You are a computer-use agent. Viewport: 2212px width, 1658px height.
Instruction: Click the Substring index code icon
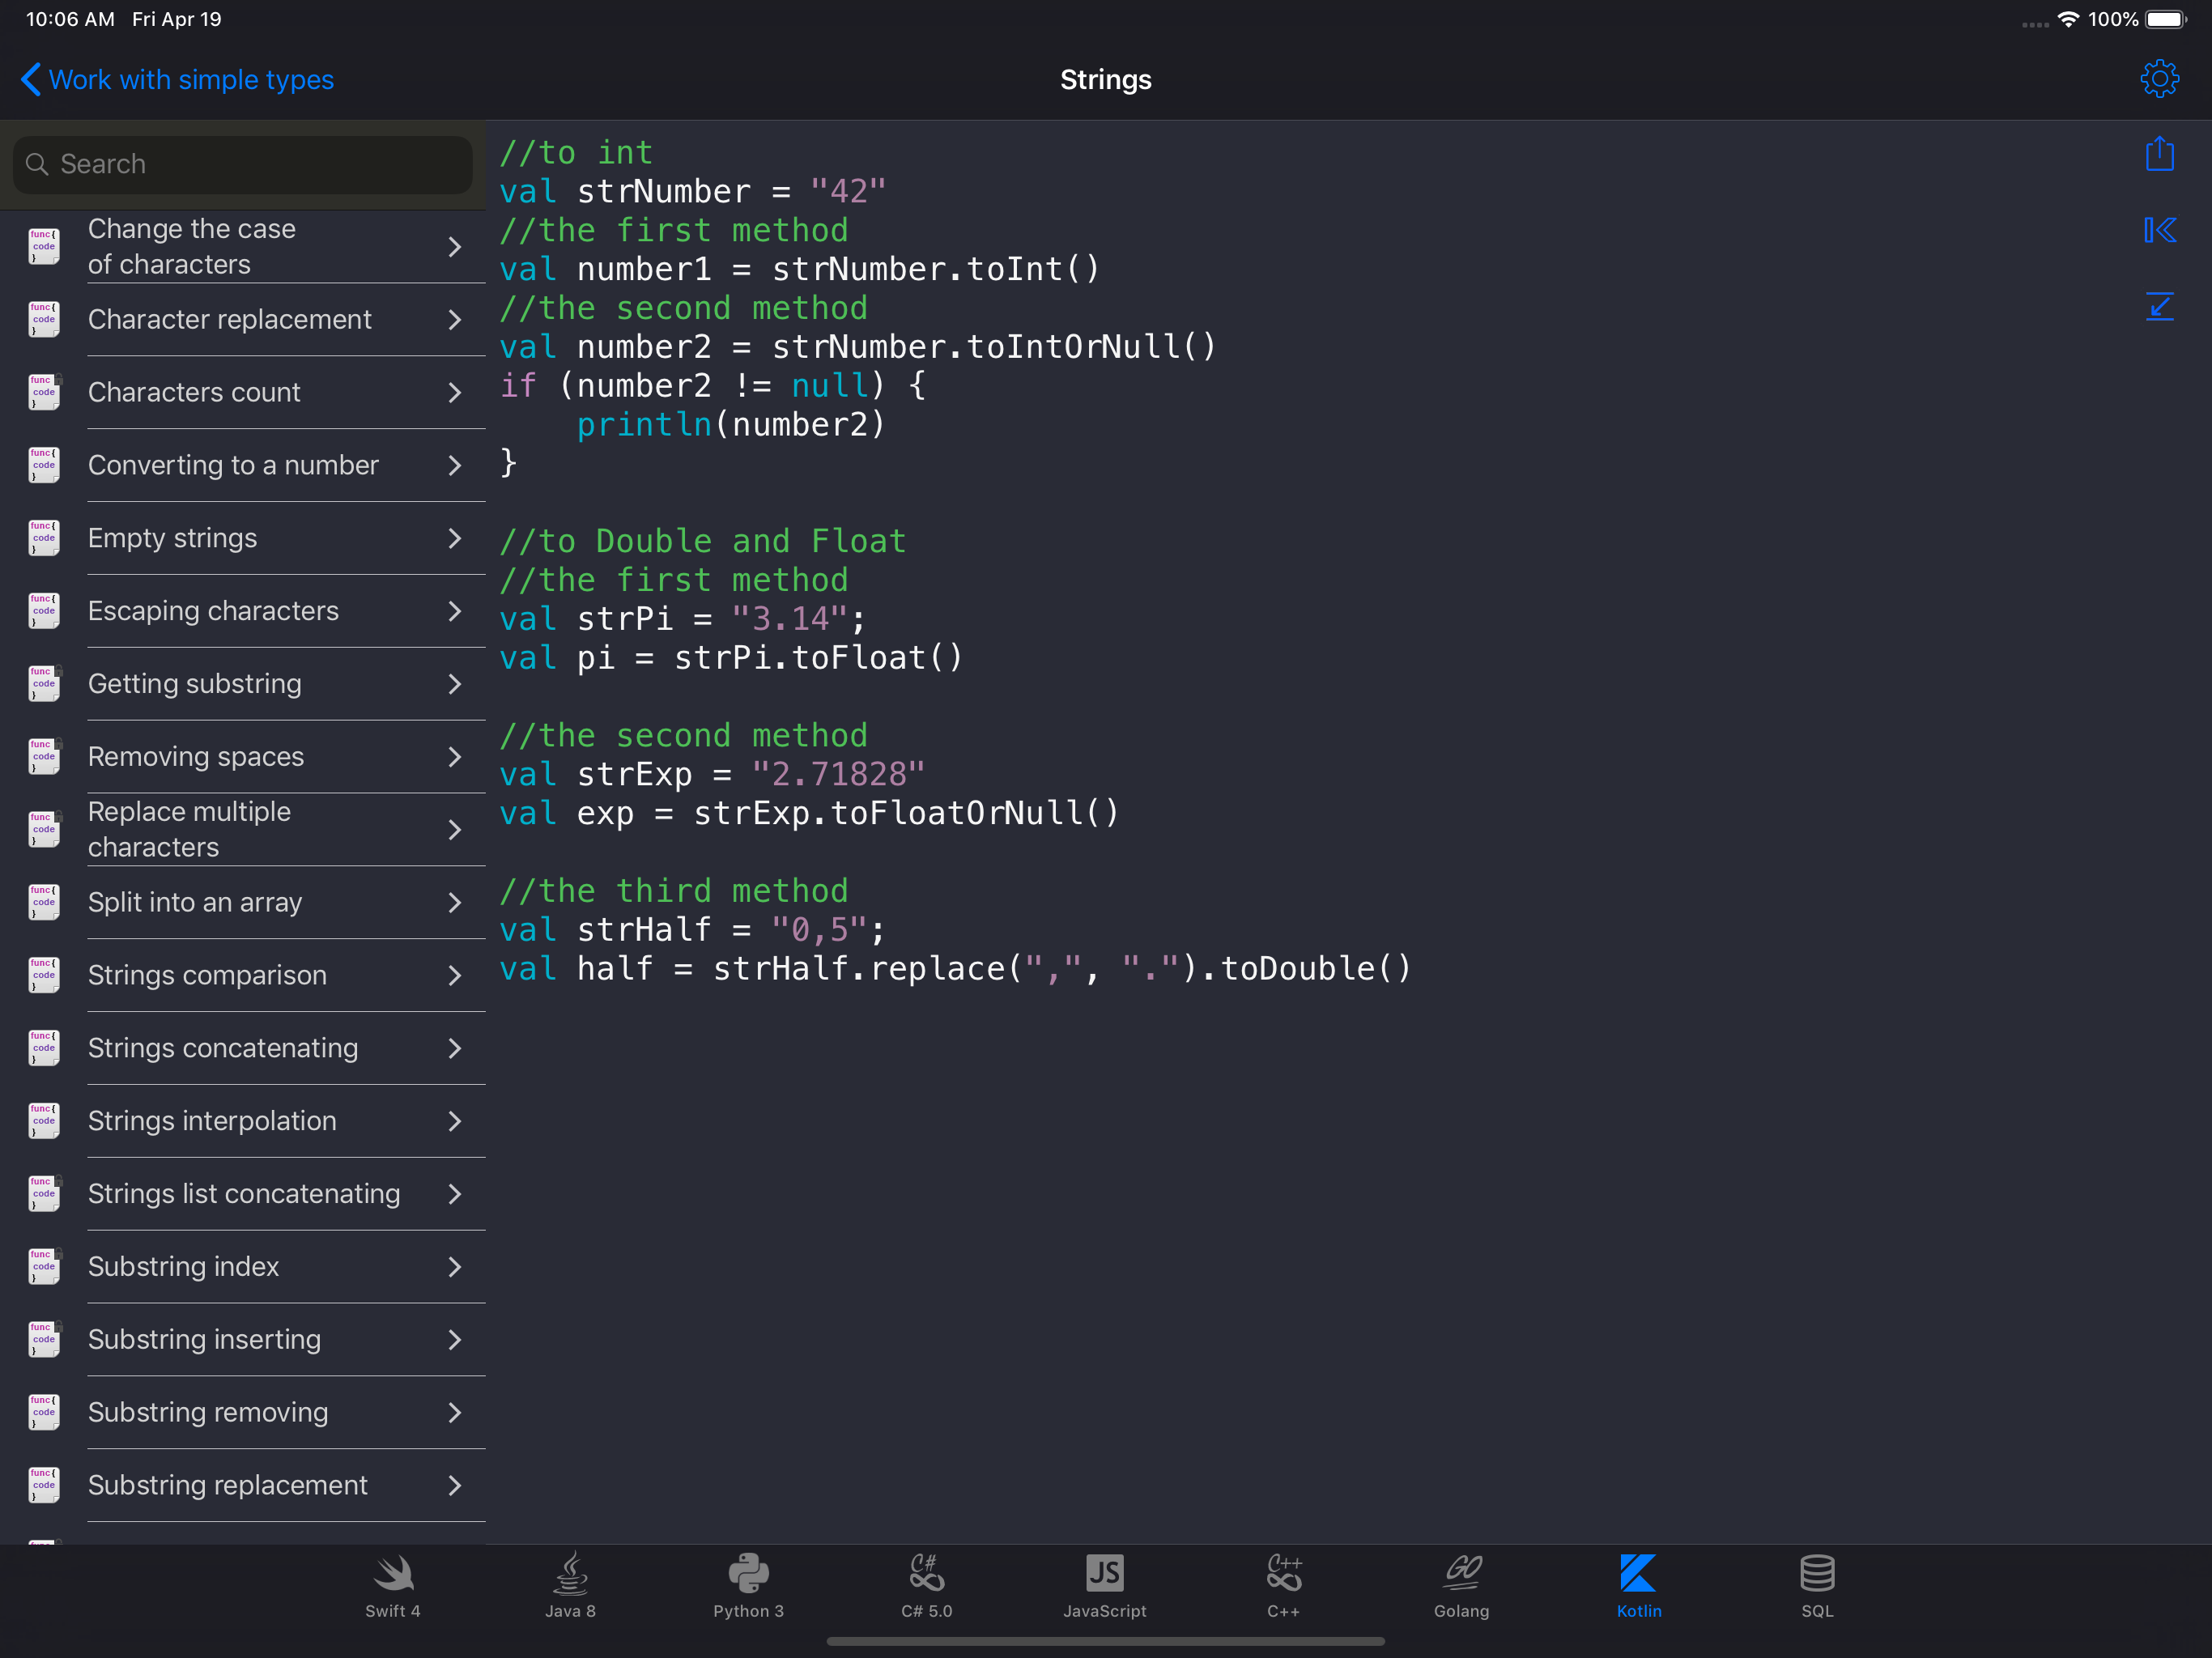coord(44,1267)
